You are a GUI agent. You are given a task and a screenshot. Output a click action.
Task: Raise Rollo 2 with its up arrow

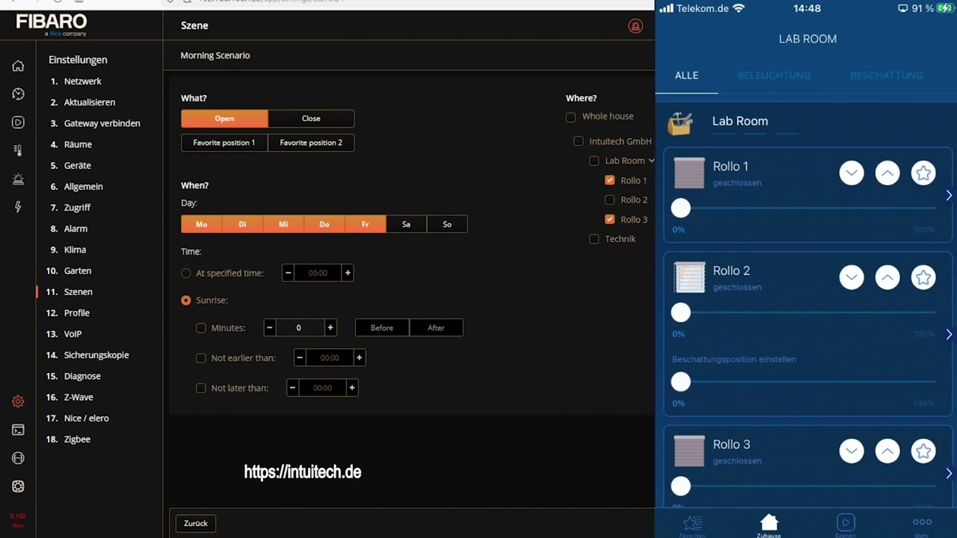coord(887,278)
